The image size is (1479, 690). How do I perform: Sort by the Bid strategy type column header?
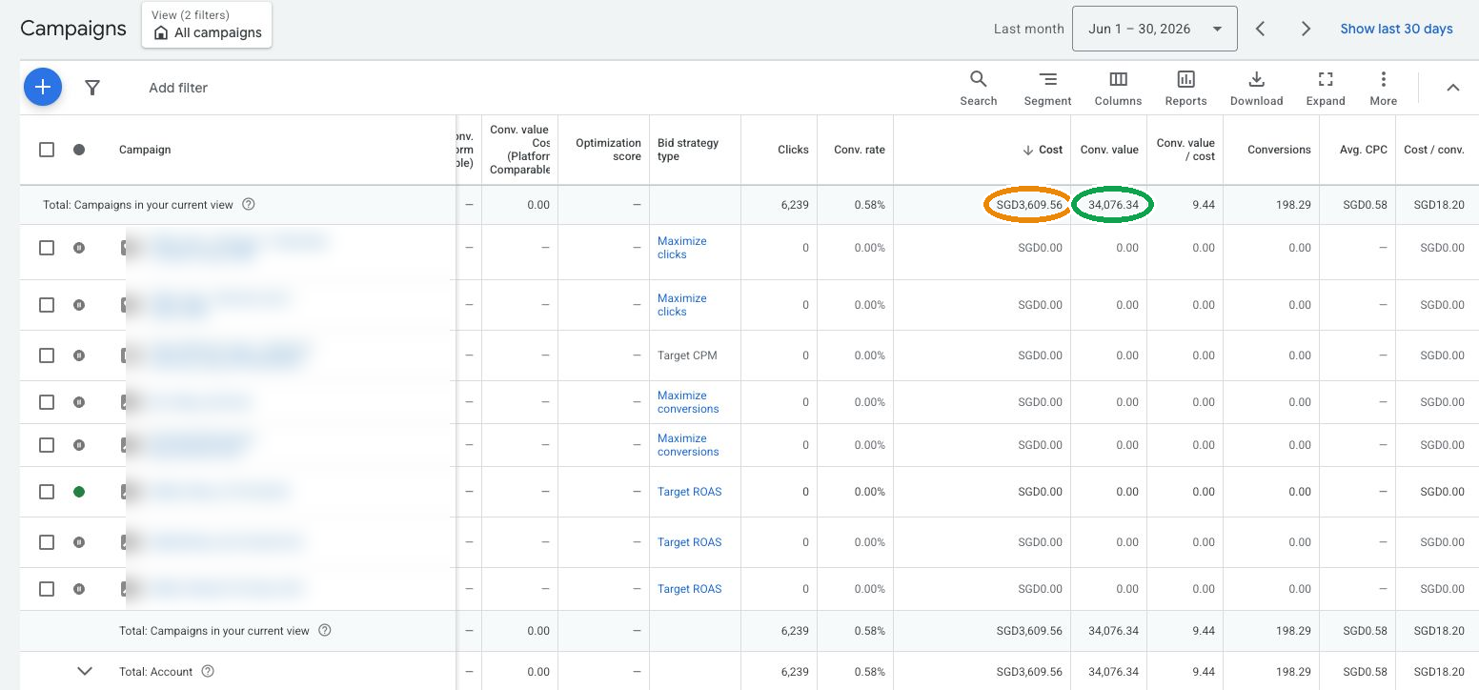click(x=688, y=150)
